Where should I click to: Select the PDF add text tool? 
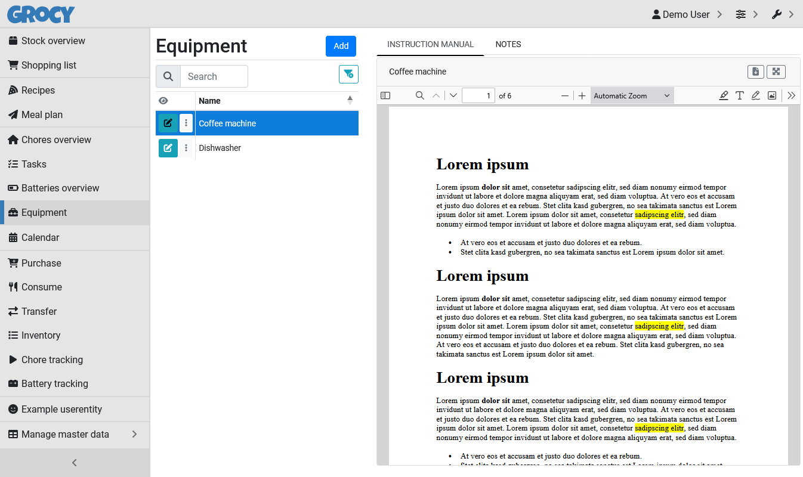pos(740,95)
